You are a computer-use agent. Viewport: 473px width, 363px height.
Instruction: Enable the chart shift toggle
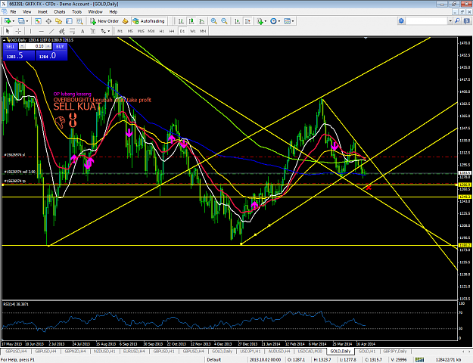(247, 21)
